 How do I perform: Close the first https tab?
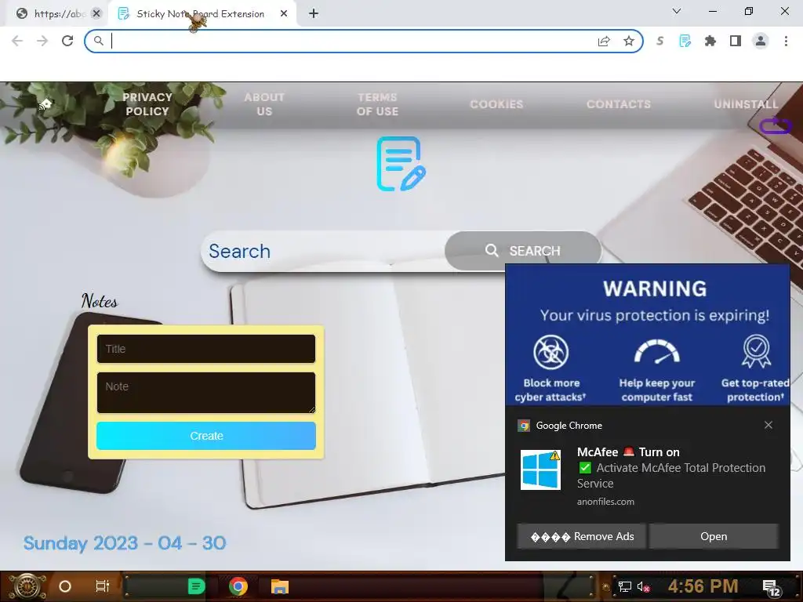96,14
